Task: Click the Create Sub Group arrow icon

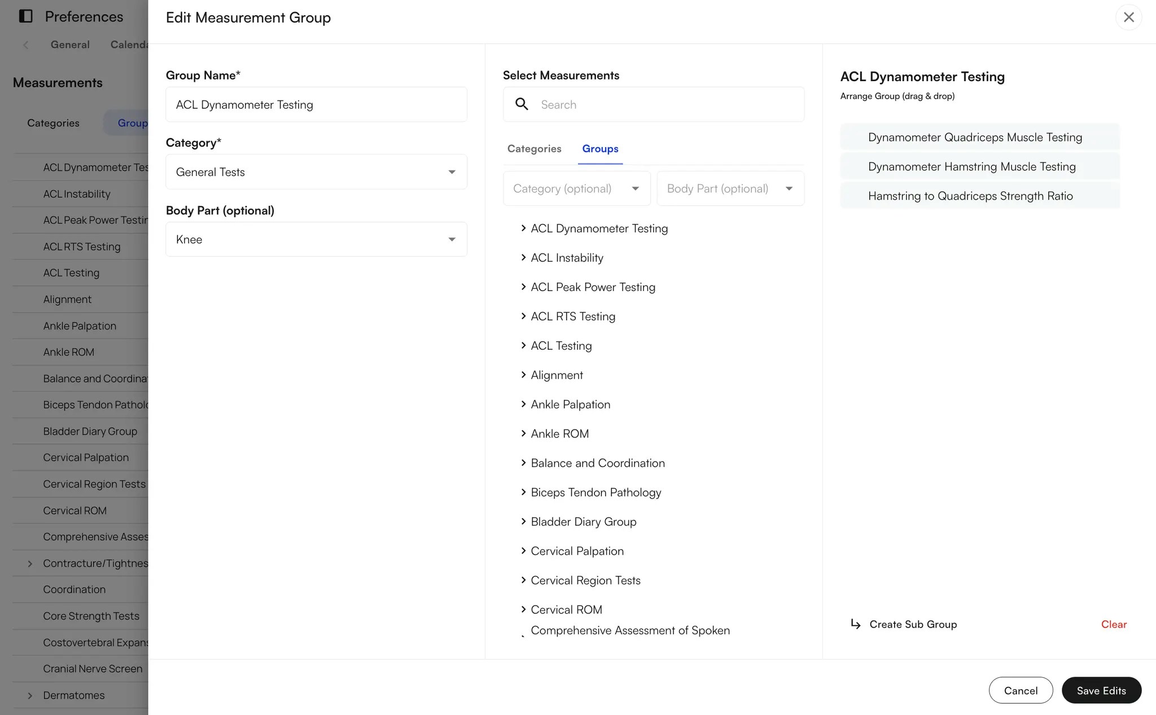Action: click(855, 624)
